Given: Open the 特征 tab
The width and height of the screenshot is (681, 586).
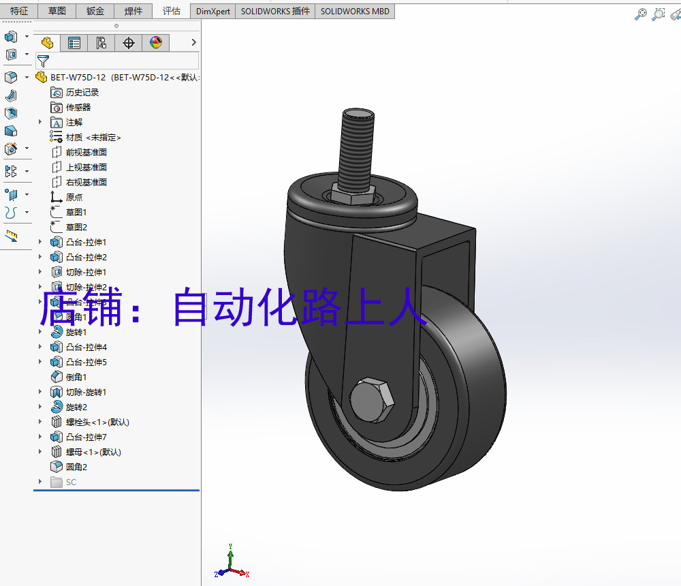Looking at the screenshot, I should 18,11.
